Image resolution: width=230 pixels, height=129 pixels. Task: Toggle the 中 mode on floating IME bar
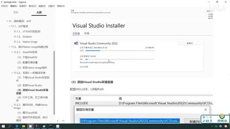coord(204,117)
